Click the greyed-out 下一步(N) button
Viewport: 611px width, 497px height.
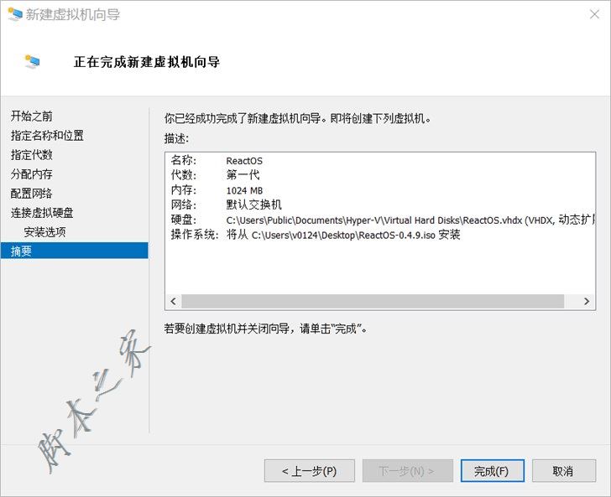[x=407, y=471]
